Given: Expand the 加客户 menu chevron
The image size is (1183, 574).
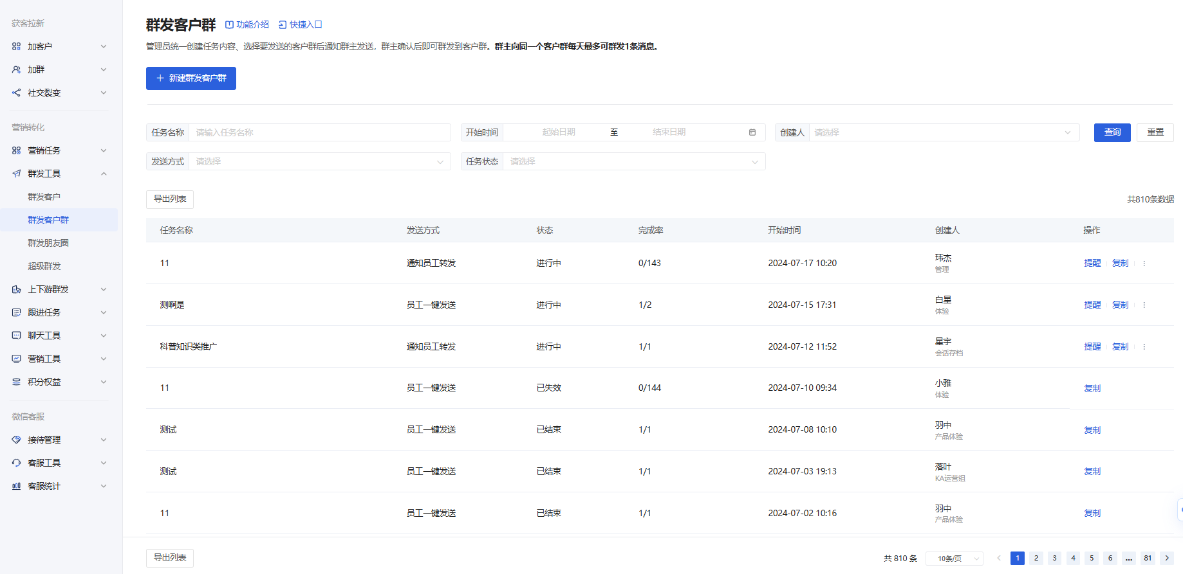Looking at the screenshot, I should 104,46.
